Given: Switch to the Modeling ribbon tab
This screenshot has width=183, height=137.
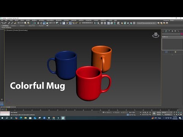Looking at the screenshot, I should 5,25.
